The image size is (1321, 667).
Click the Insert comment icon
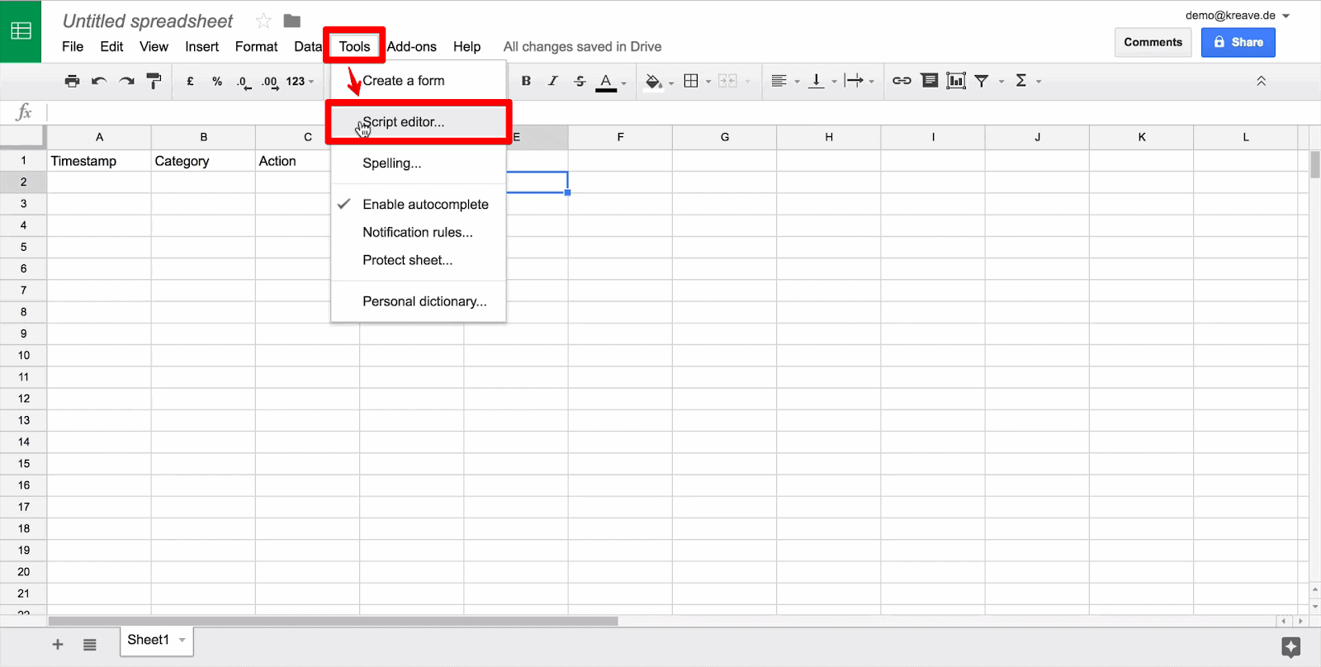[930, 81]
